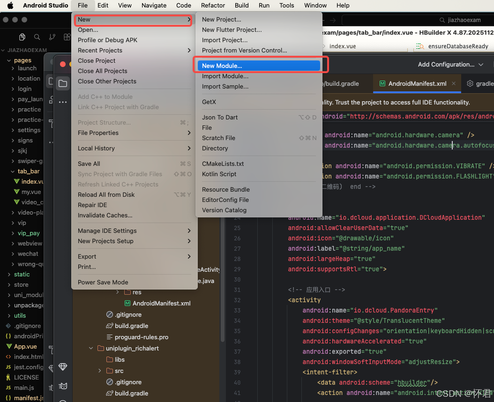Select Kotlin Script menu item
This screenshot has height=402, width=494.
(259, 174)
